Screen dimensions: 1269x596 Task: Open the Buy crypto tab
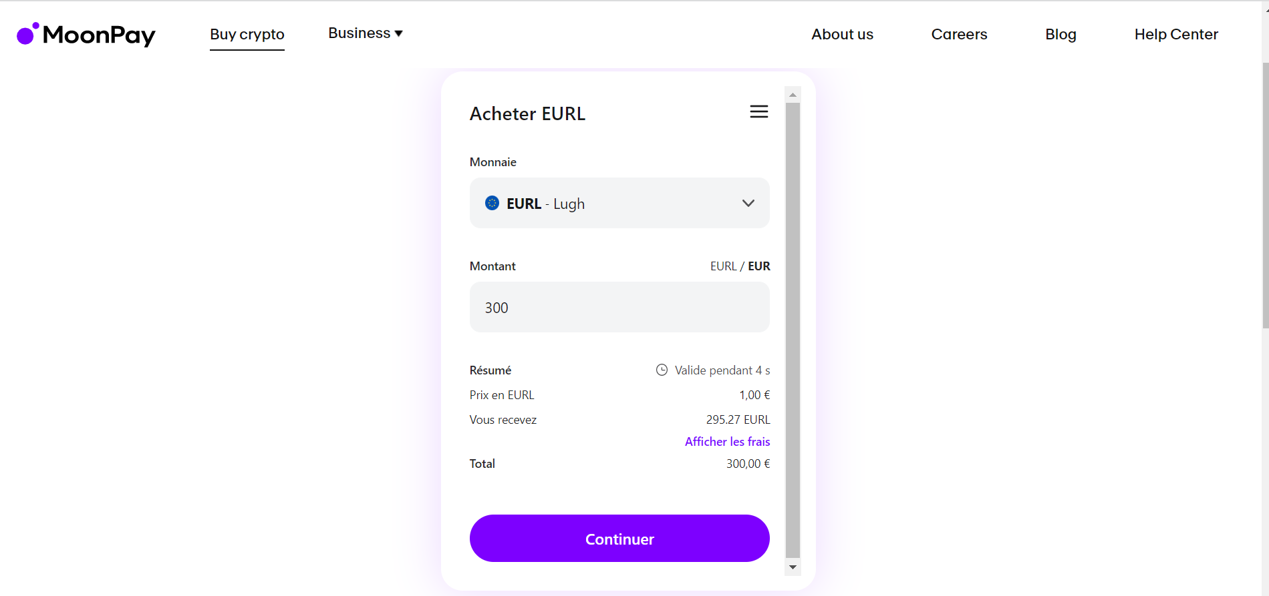click(x=247, y=35)
